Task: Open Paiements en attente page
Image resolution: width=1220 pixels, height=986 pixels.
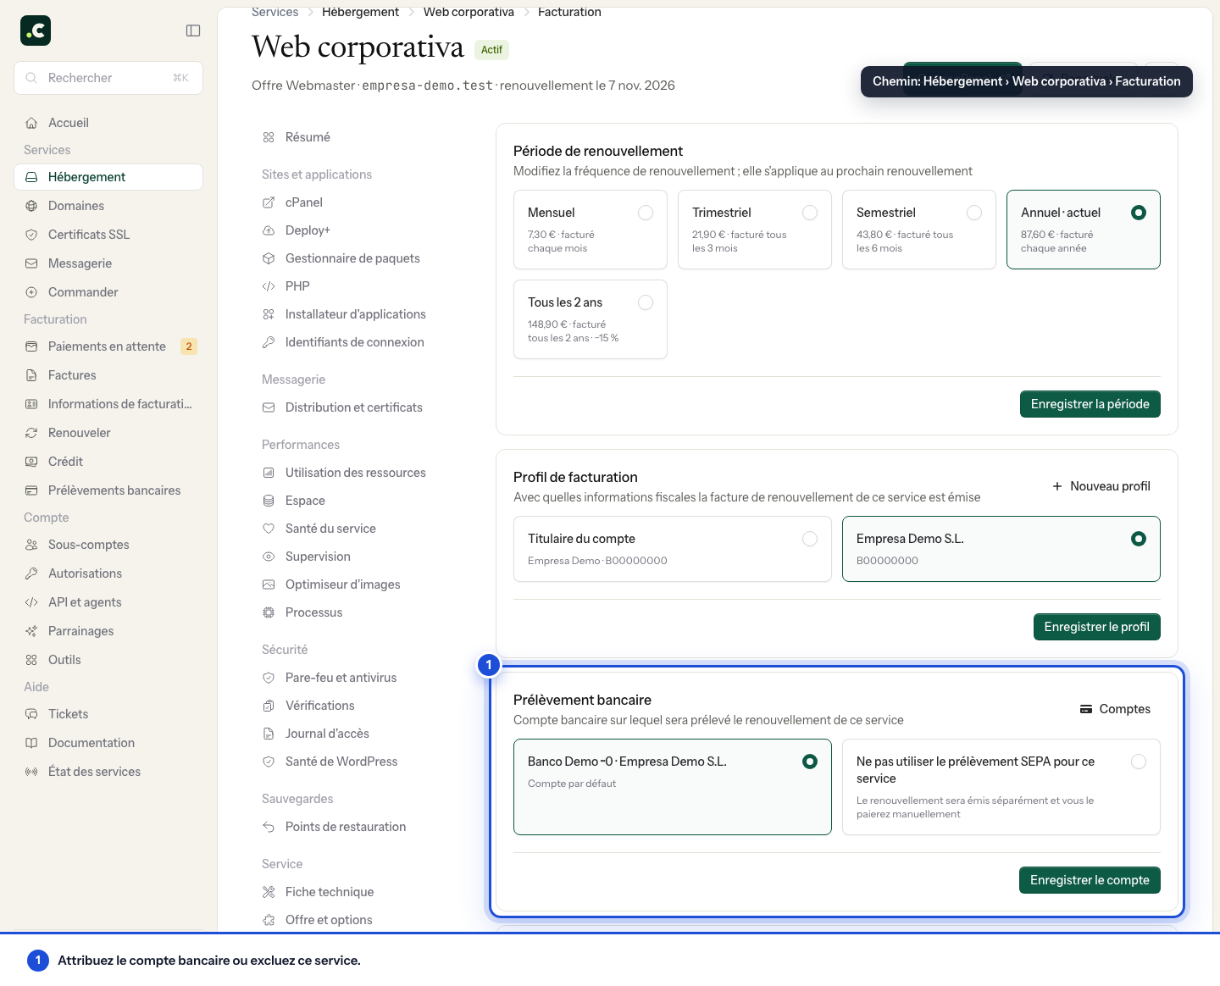Action: tap(108, 346)
